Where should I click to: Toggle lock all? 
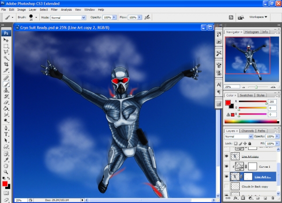250,143
